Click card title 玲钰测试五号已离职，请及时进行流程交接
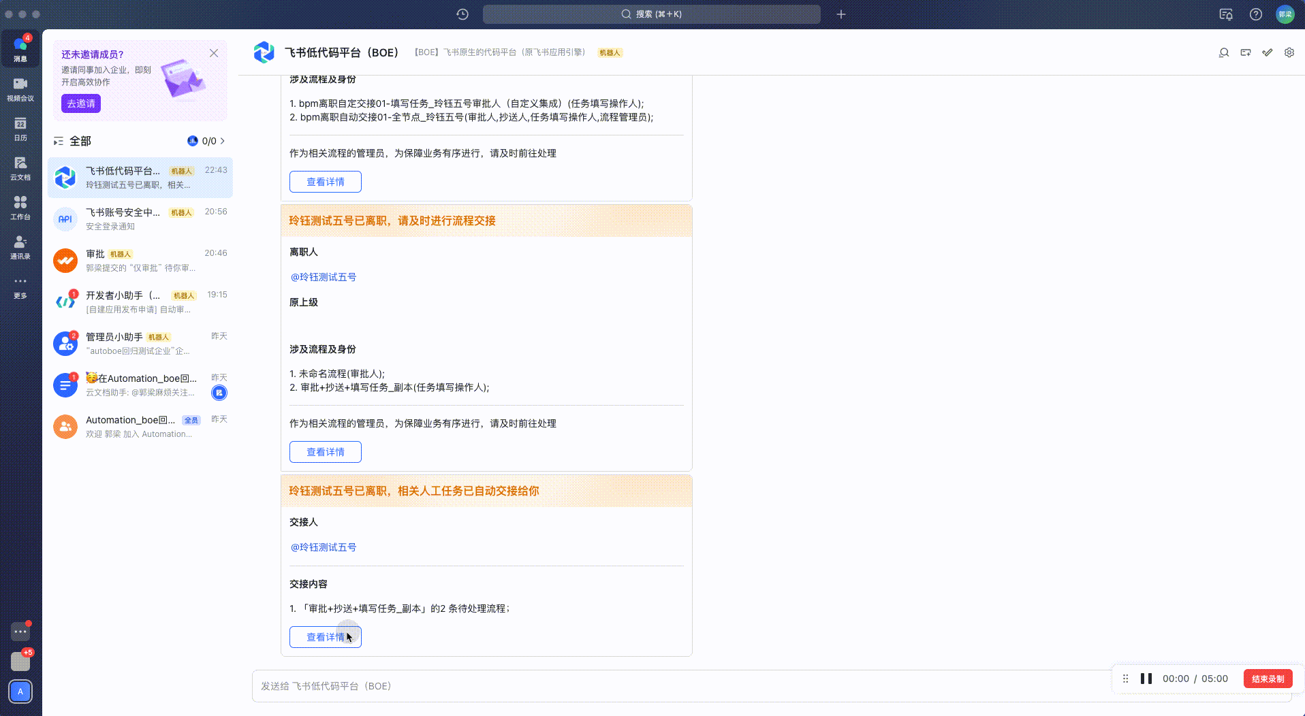Image resolution: width=1305 pixels, height=716 pixels. (392, 221)
